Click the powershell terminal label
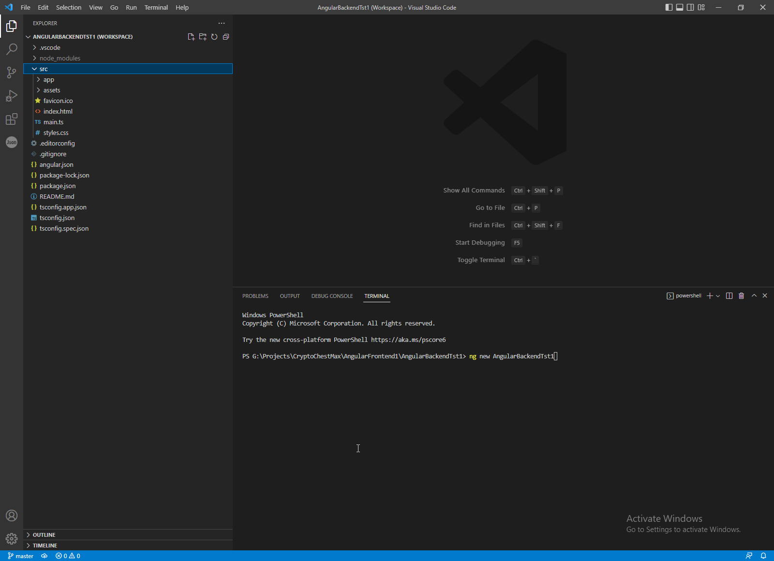The height and width of the screenshot is (561, 774). tap(684, 296)
